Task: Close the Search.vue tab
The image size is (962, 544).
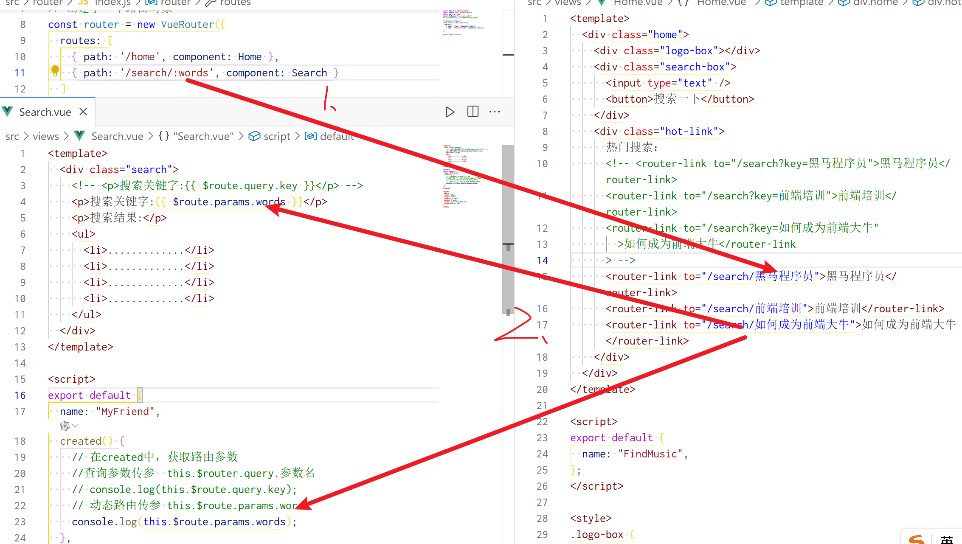Action: (83, 112)
